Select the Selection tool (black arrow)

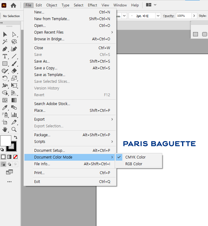pos(5,34)
